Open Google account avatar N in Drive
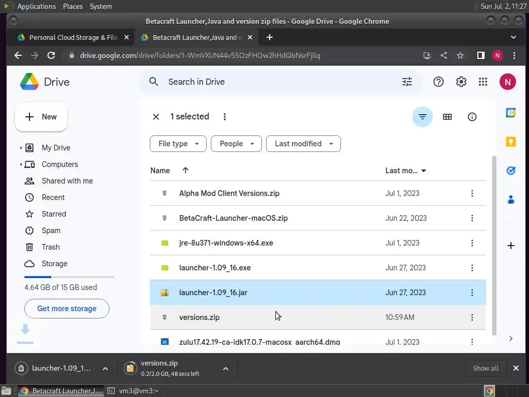 (507, 82)
